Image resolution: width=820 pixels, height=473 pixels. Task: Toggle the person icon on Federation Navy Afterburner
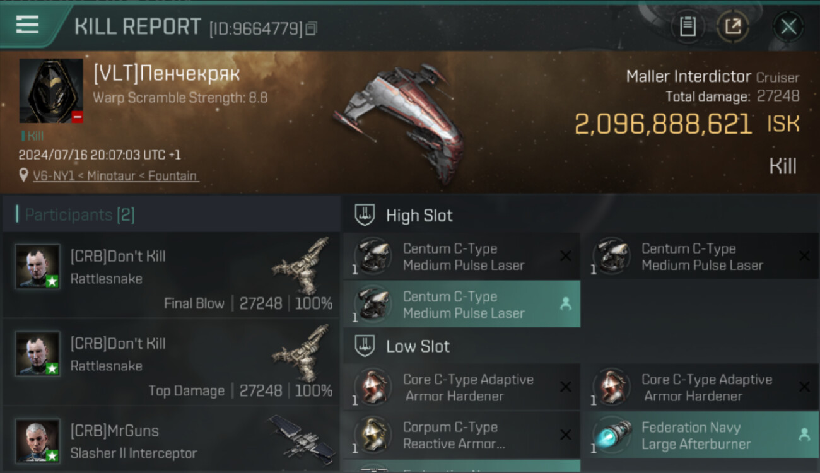804,435
